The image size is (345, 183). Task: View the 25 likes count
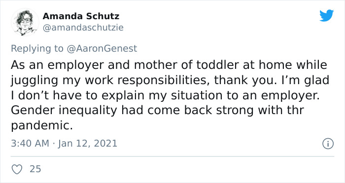[35, 169]
